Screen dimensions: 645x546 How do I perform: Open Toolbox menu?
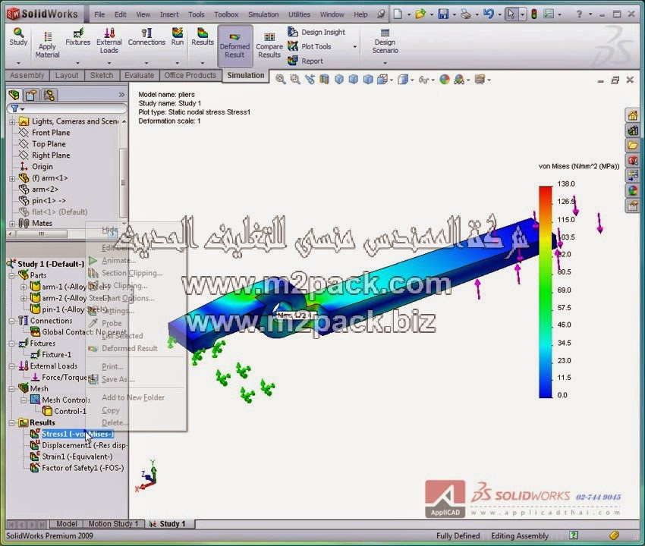(226, 14)
